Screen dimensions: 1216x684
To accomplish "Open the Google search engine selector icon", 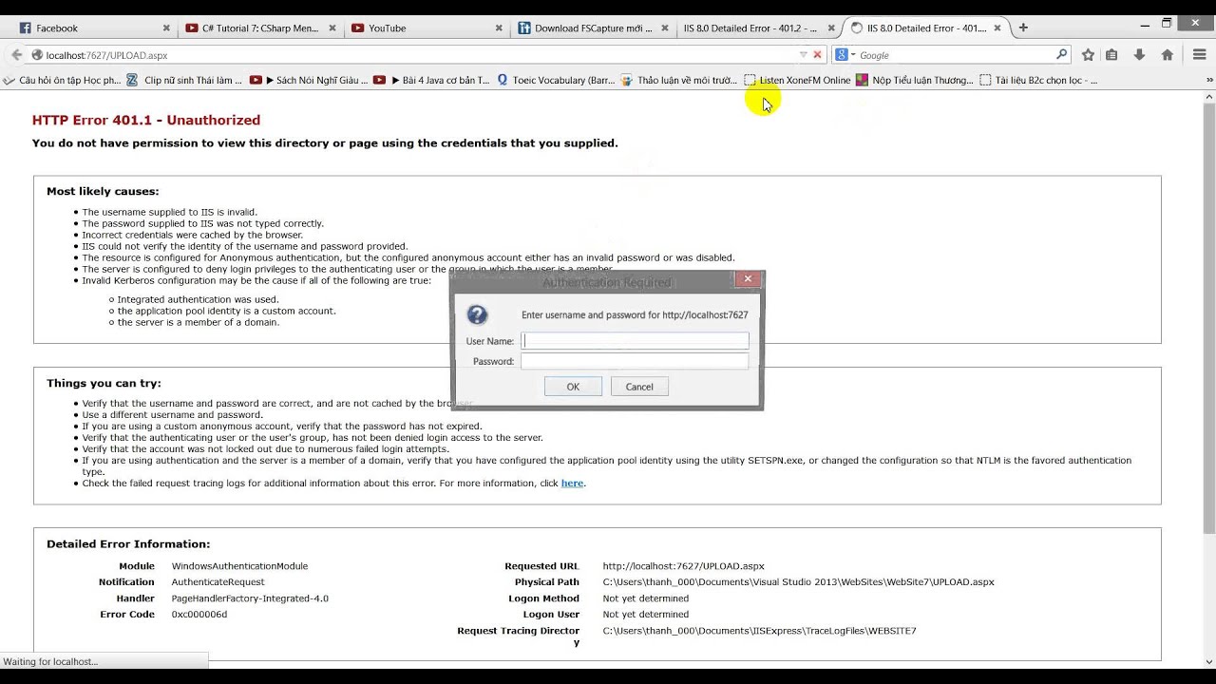I will 844,55.
